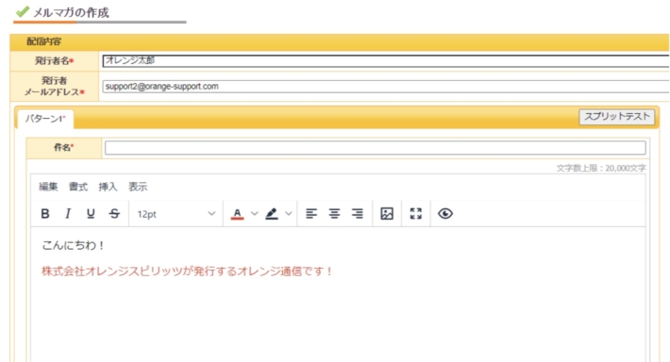670x362 pixels.
Task: Click the sender email address field
Action: point(386,86)
